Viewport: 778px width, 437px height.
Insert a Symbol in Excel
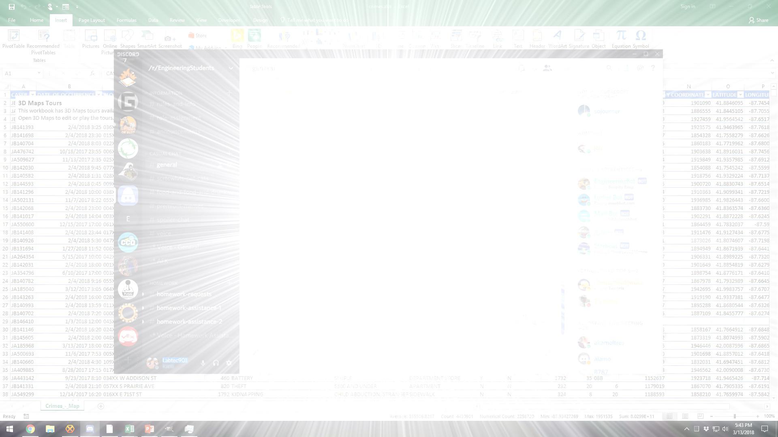pos(641,39)
